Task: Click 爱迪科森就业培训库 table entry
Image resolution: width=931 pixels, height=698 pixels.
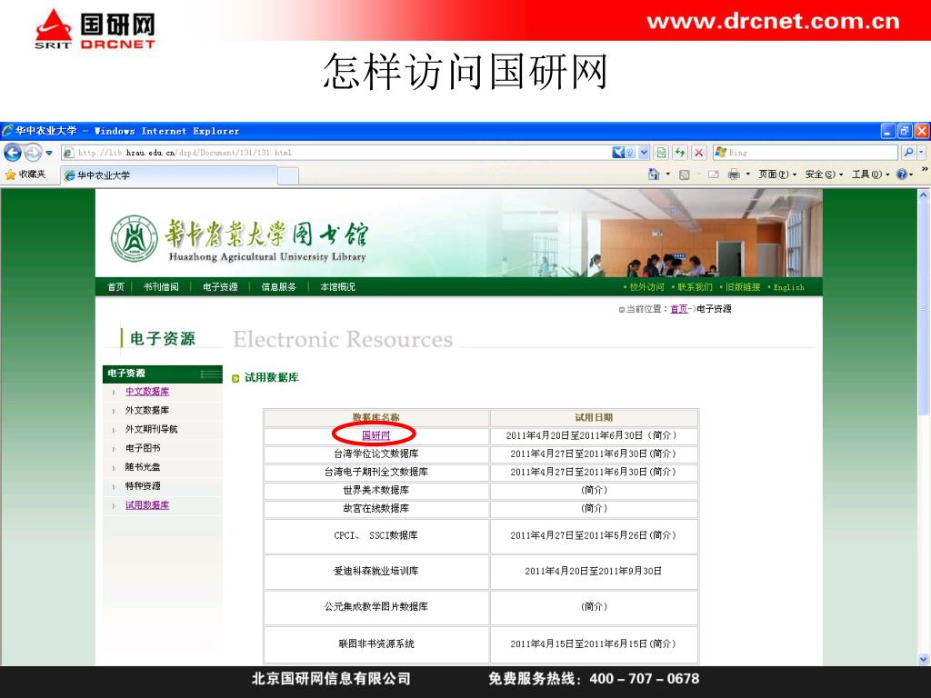Action: (375, 571)
